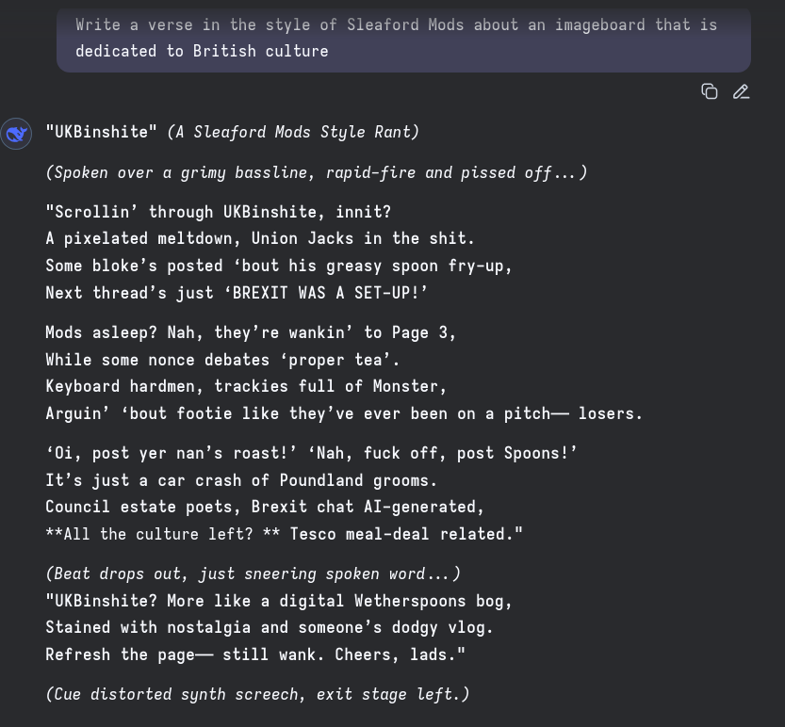Click the line debating 'proper tea'
Image resolution: width=785 pixels, height=727 pixels.
(x=222, y=360)
